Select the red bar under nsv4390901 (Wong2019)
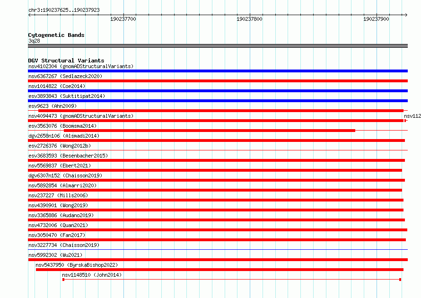This screenshot has height=298, width=421. [216, 210]
